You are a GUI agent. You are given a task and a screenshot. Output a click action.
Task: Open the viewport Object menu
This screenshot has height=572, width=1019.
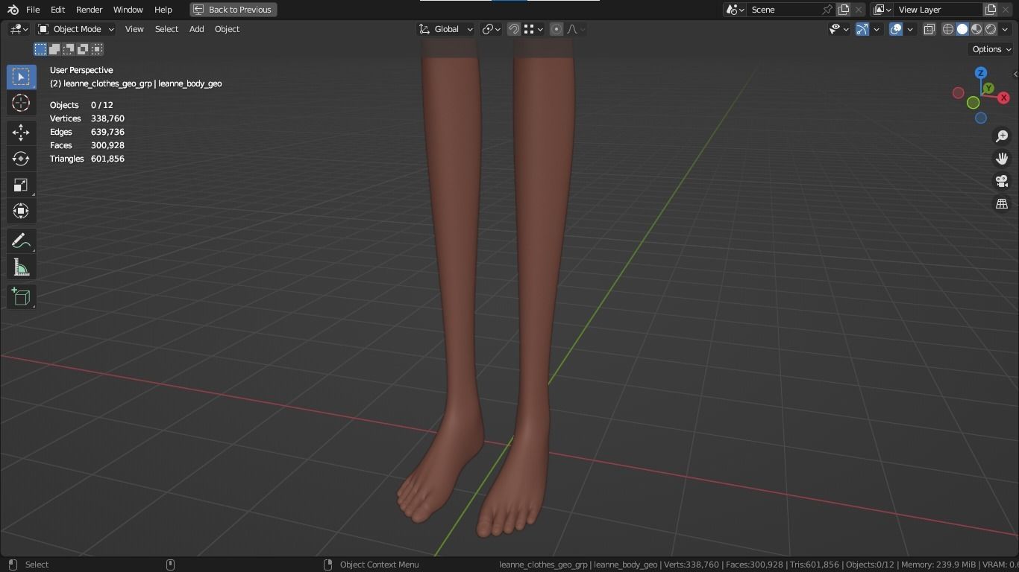coord(227,29)
